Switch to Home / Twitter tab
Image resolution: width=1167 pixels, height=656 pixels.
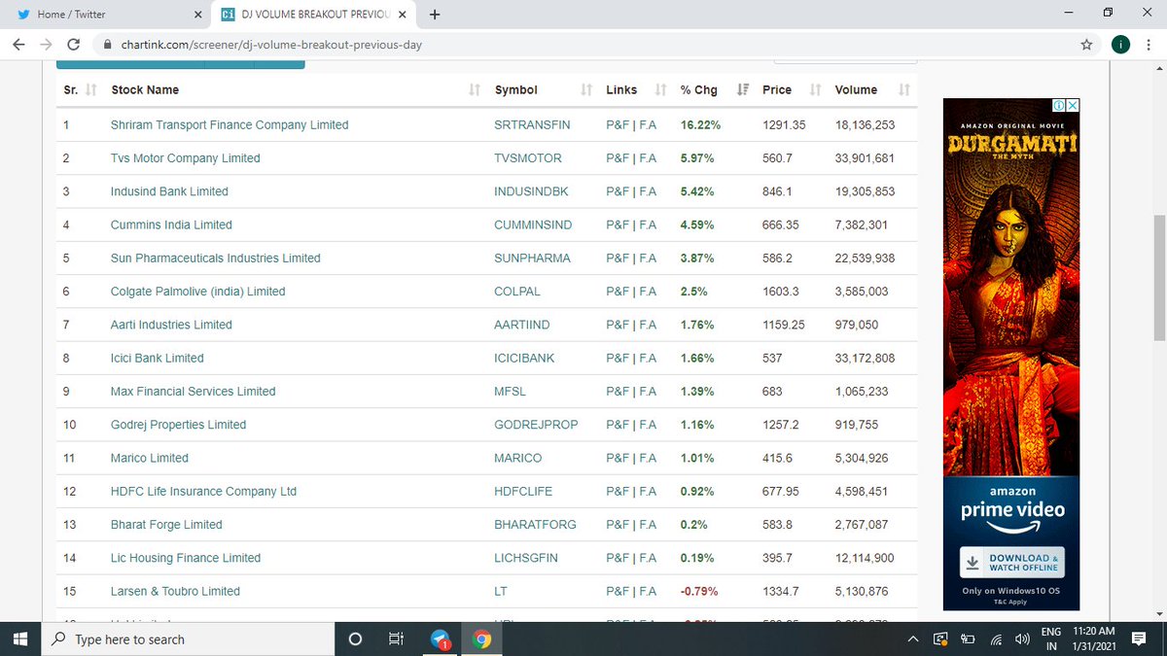pyautogui.click(x=107, y=15)
